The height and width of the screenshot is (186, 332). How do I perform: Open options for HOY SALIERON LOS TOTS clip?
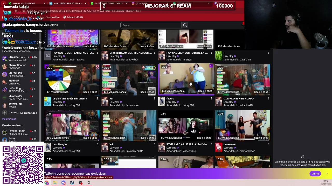pos(211,53)
